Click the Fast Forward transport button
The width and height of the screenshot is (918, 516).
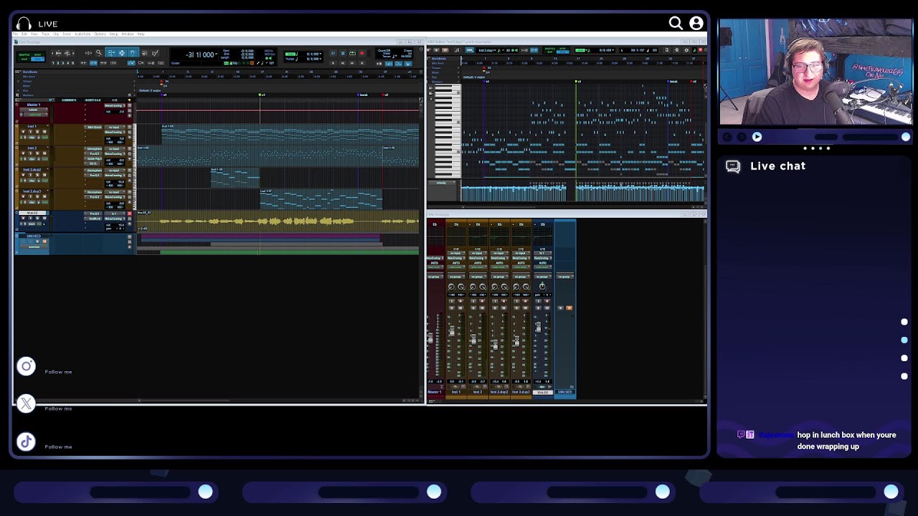352,63
